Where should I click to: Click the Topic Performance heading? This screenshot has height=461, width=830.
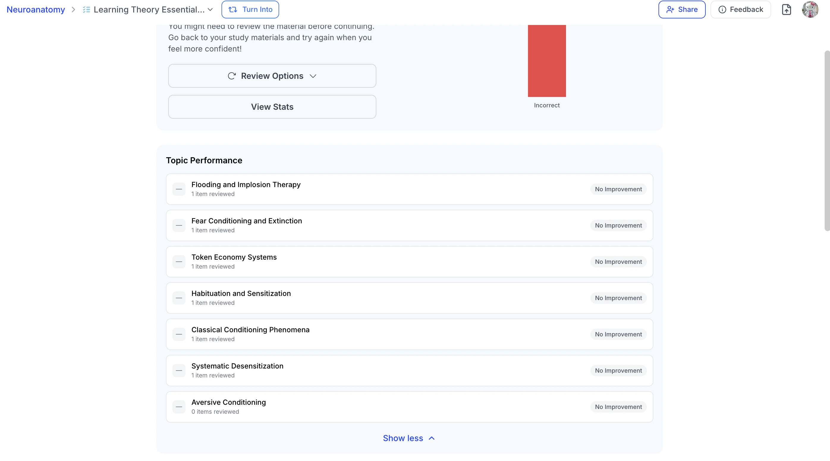[204, 160]
